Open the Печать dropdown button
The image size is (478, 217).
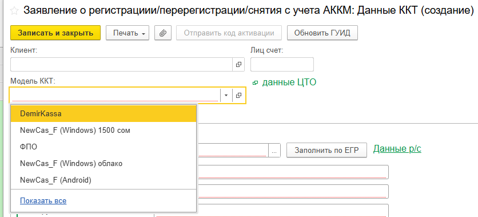128,33
